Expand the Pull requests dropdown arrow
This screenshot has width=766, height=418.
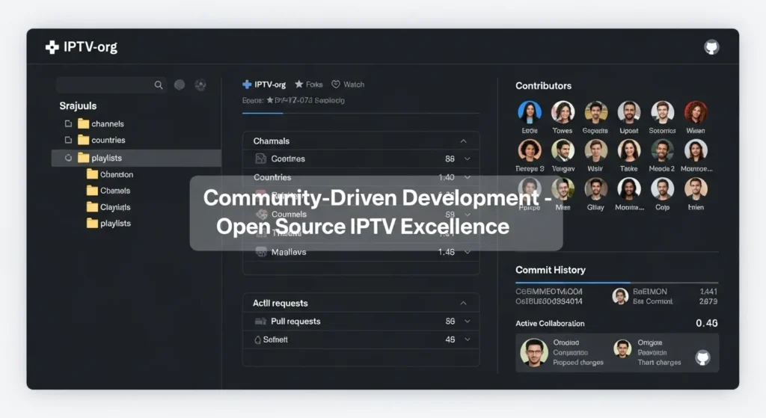point(467,322)
